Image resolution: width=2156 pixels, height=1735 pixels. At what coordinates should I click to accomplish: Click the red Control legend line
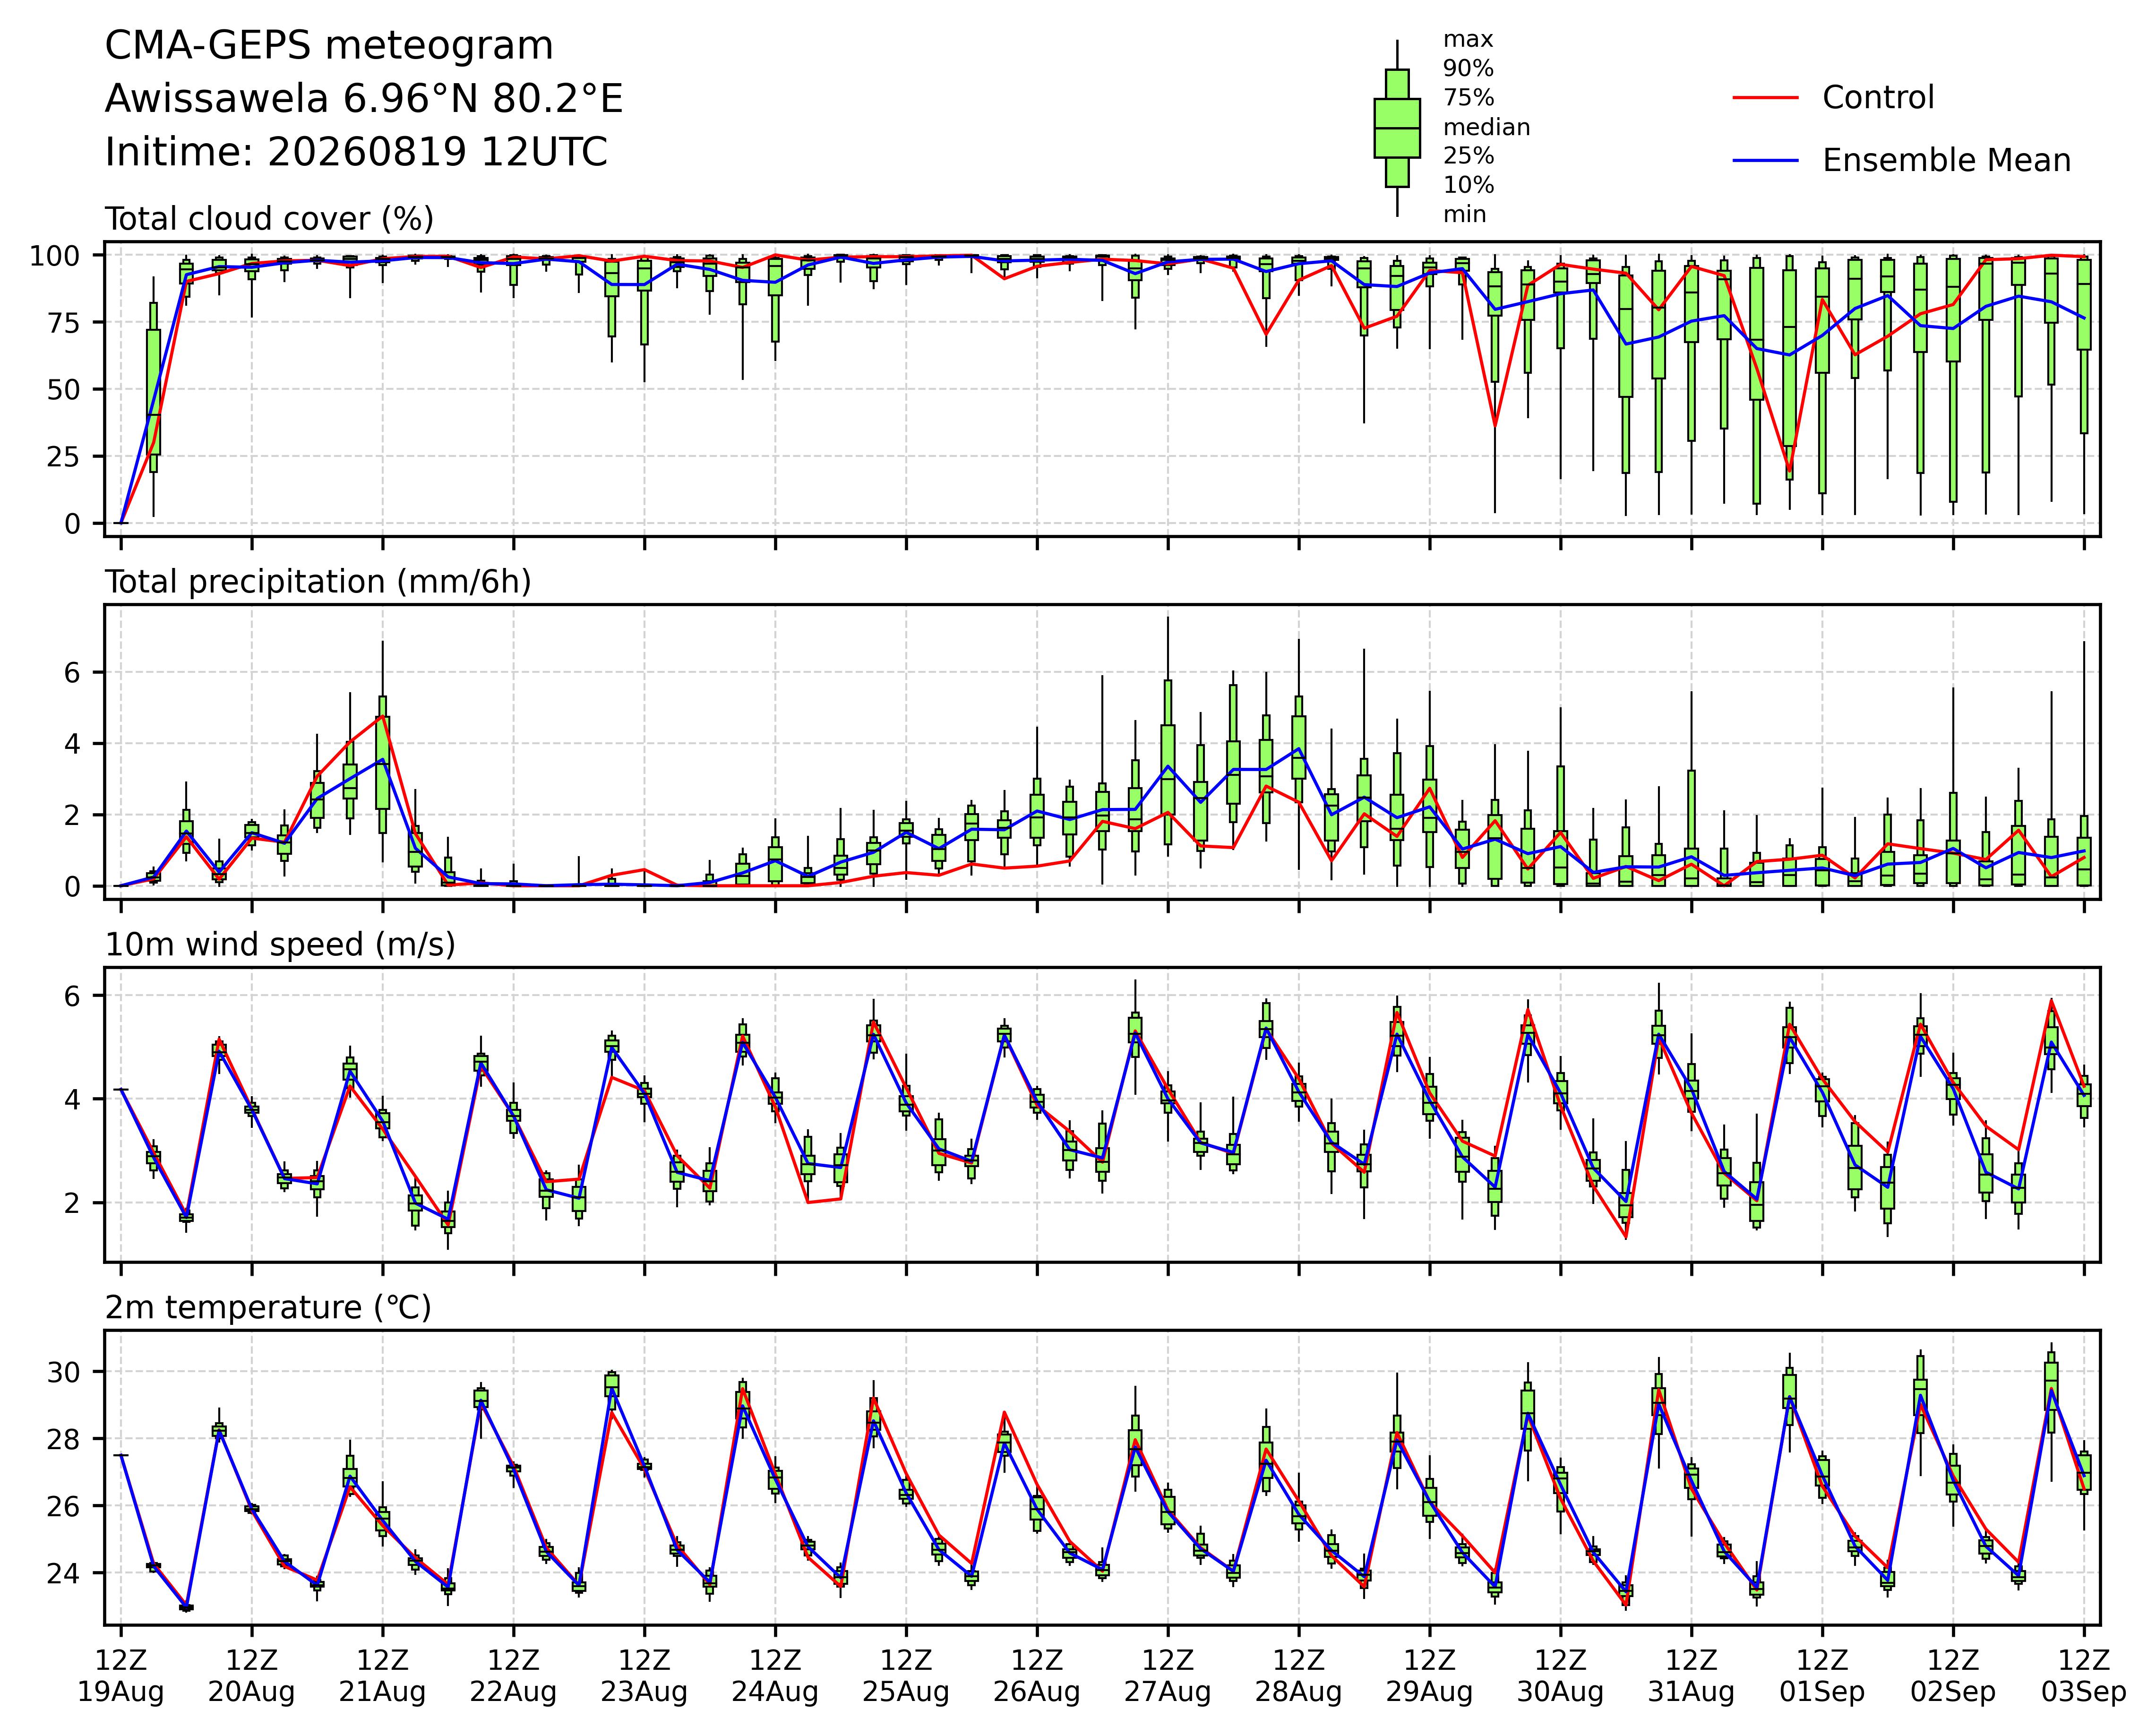[x=1766, y=98]
